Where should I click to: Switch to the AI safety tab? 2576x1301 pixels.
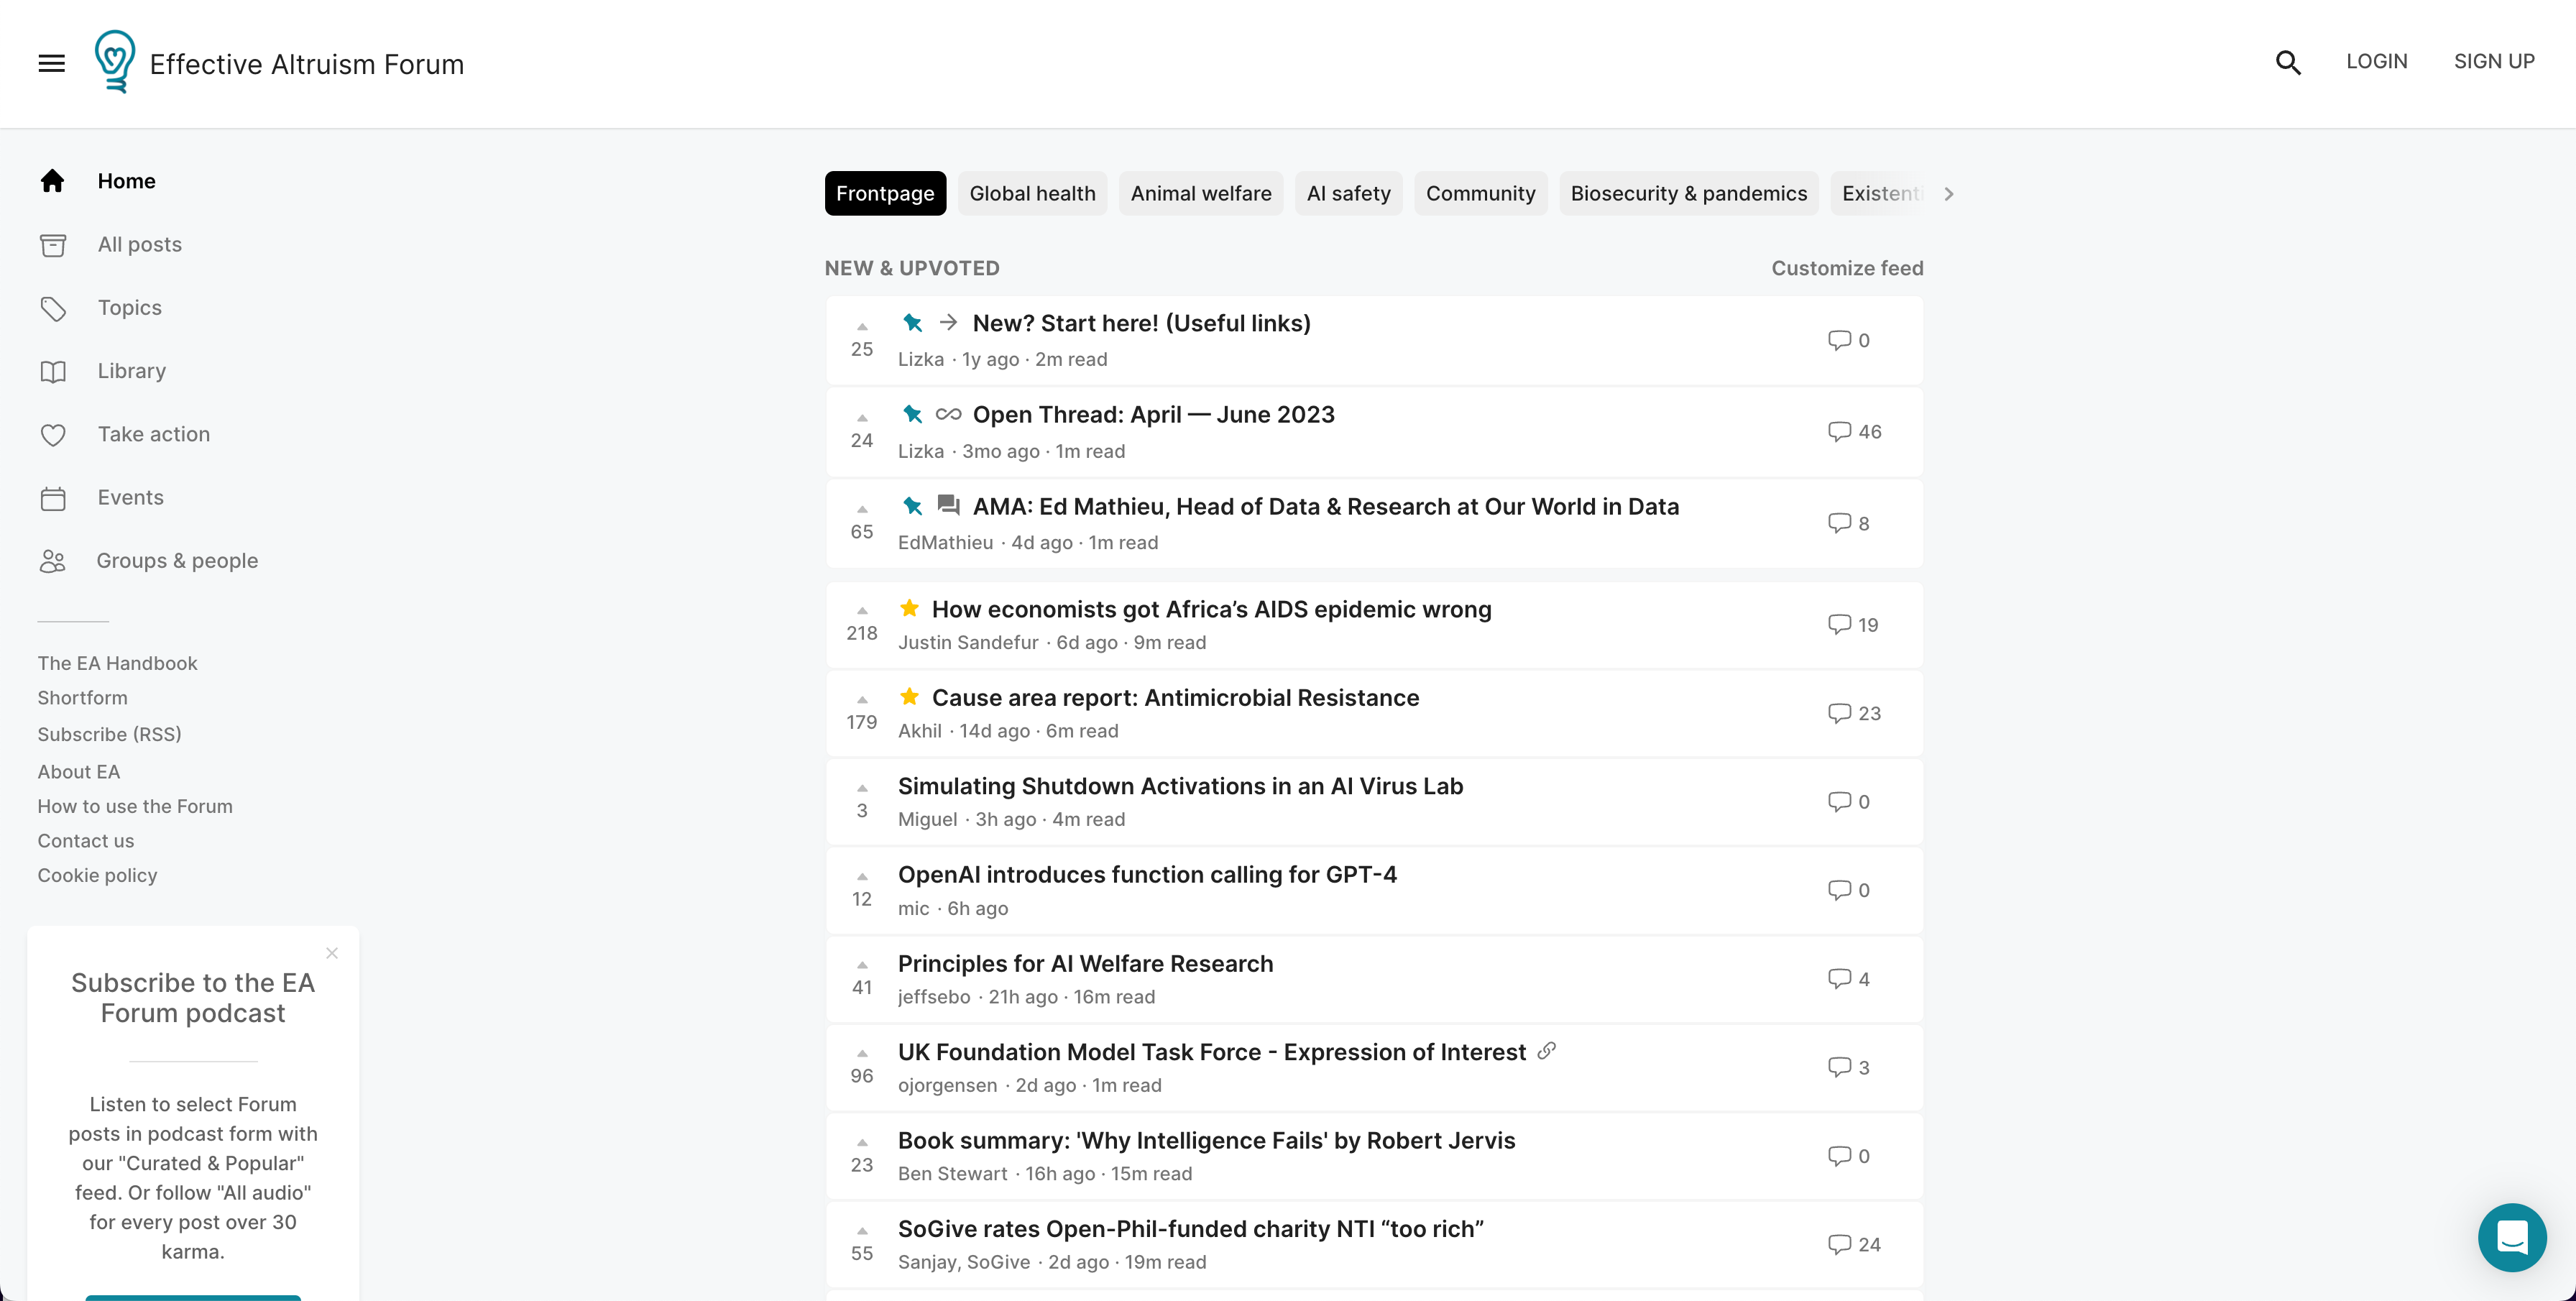(1348, 193)
